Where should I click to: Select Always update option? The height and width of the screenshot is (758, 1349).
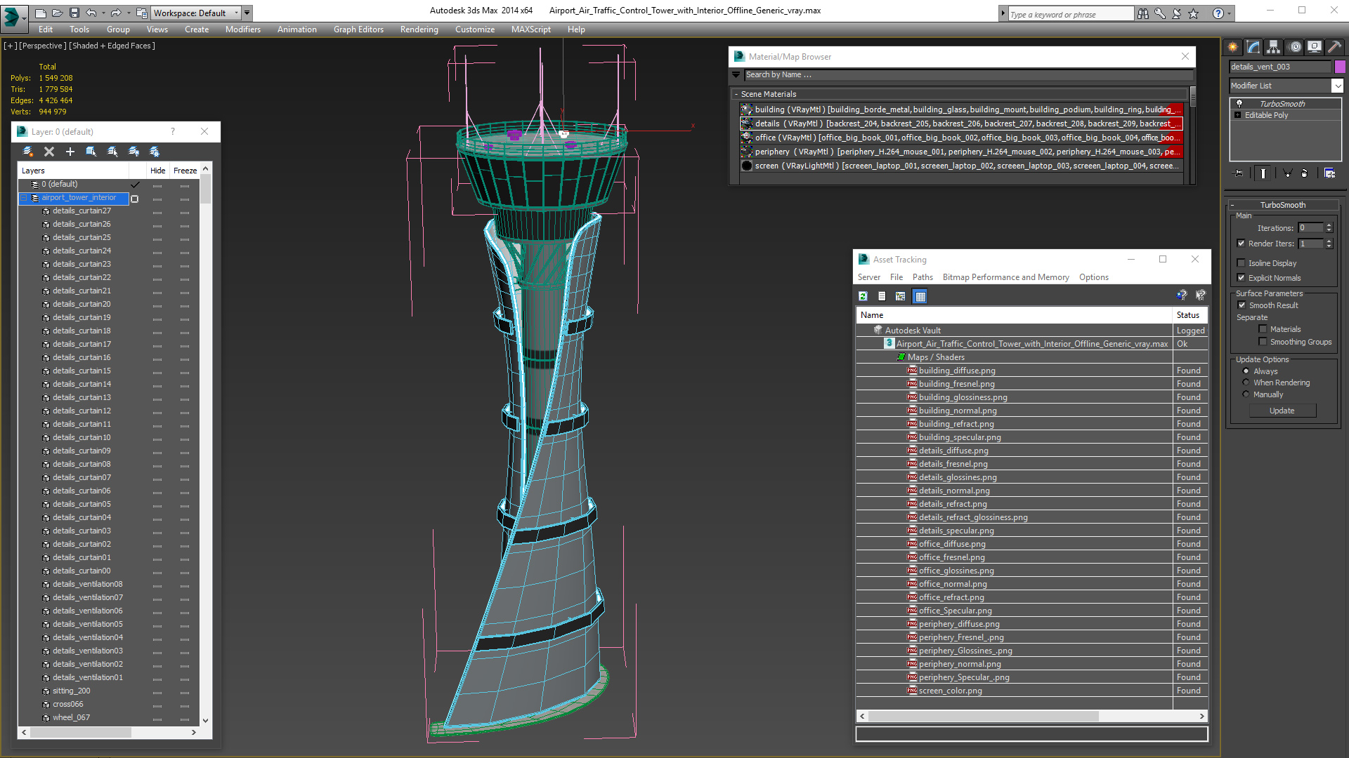point(1246,371)
